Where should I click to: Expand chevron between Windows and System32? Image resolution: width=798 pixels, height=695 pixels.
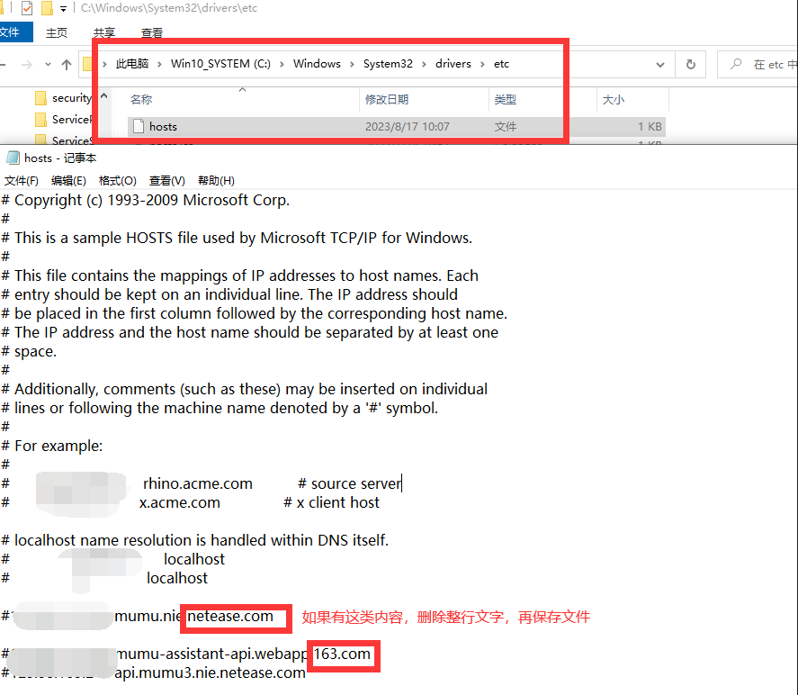click(x=352, y=64)
